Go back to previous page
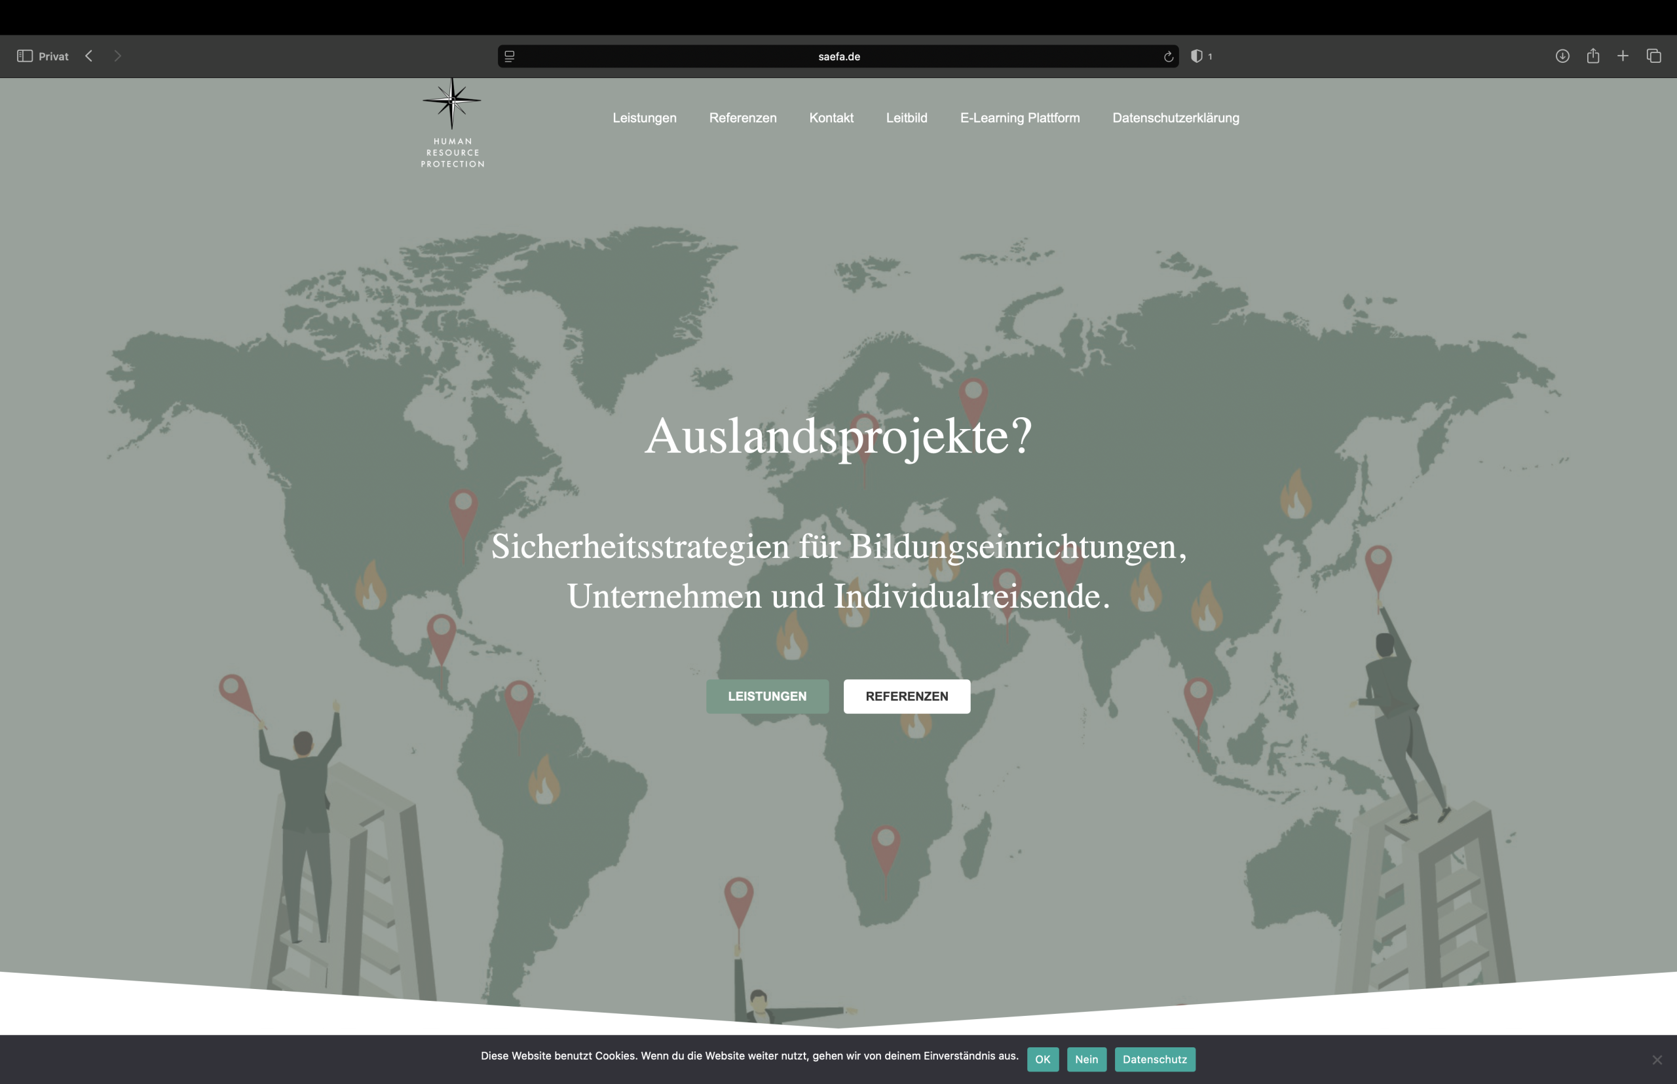The height and width of the screenshot is (1084, 1677). click(x=88, y=56)
